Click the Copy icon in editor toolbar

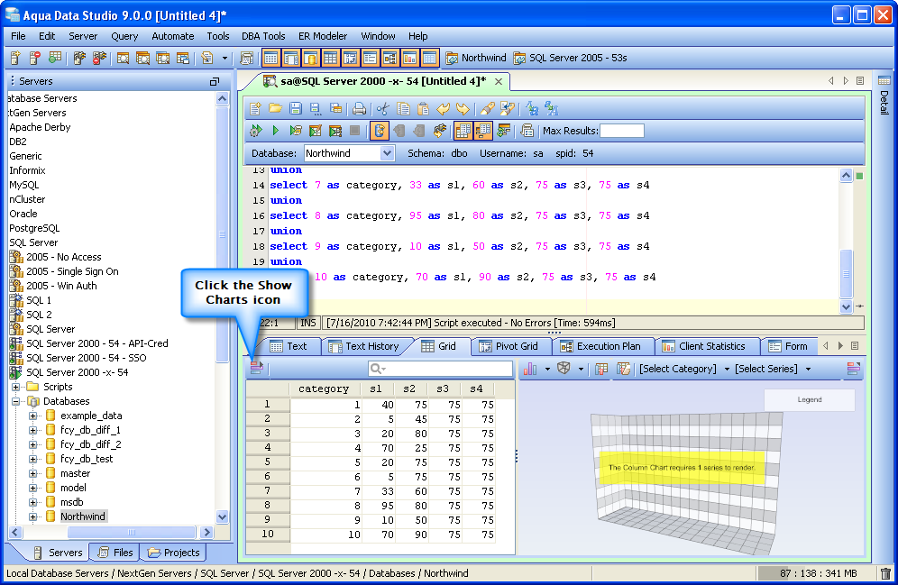pyautogui.click(x=403, y=108)
